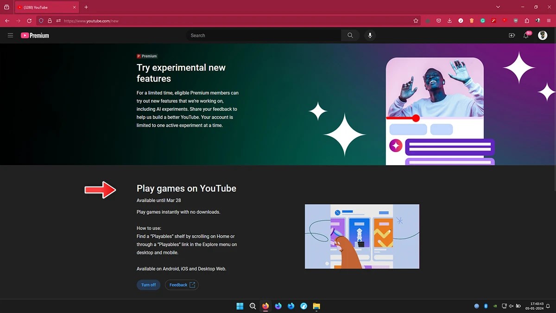Screen dimensions: 556x313
Task: Click the uBlock shield extension icon
Action: click(516, 21)
